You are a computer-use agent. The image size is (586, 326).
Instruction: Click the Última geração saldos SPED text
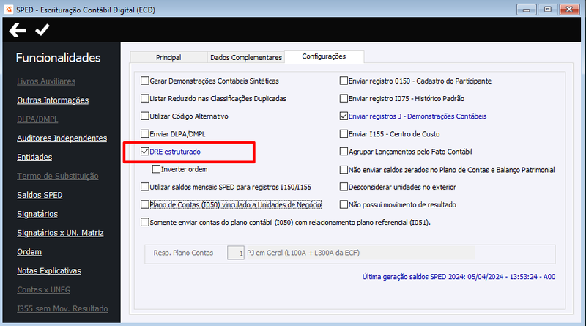(459, 277)
